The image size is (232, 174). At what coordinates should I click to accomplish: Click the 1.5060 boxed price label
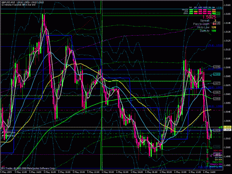point(217,99)
